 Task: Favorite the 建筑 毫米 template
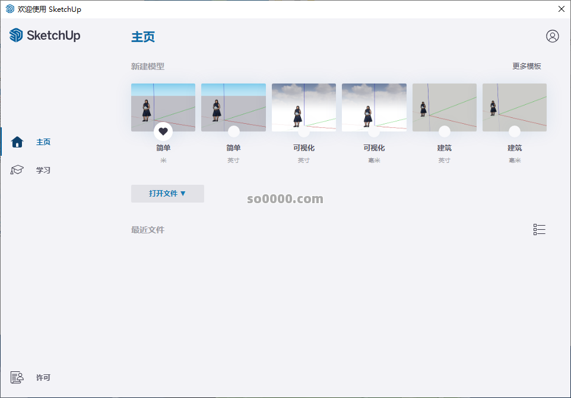pyautogui.click(x=514, y=131)
